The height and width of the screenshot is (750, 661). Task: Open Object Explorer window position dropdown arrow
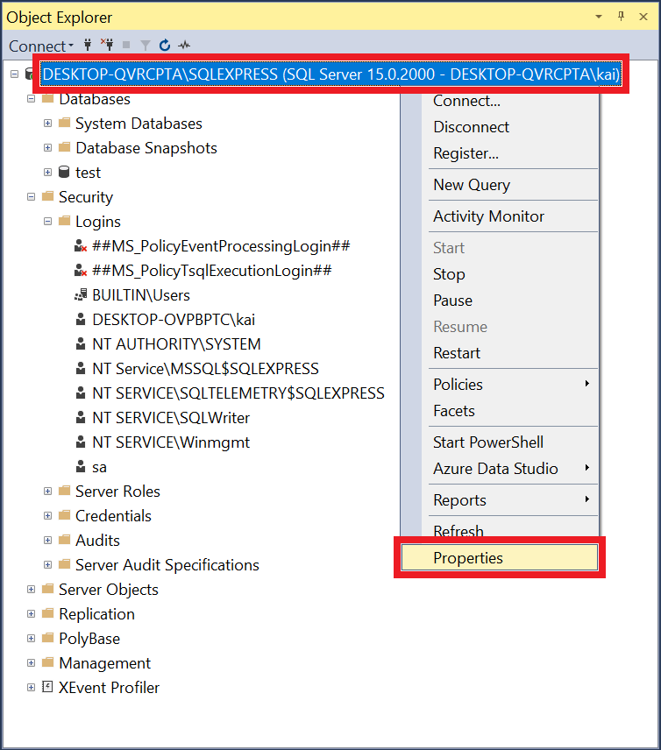(598, 17)
